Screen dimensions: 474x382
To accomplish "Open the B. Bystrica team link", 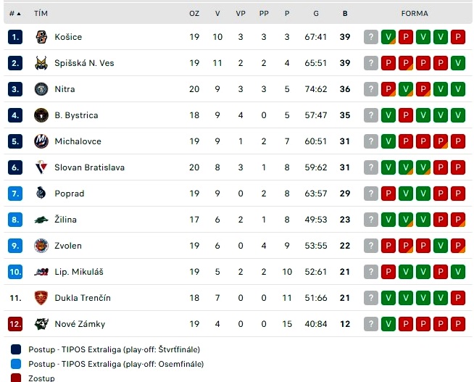I will tap(76, 115).
